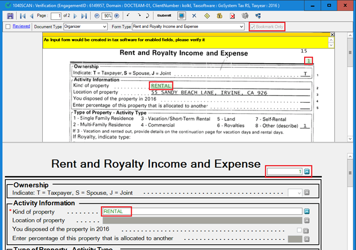Click the page number input box

click(55, 16)
